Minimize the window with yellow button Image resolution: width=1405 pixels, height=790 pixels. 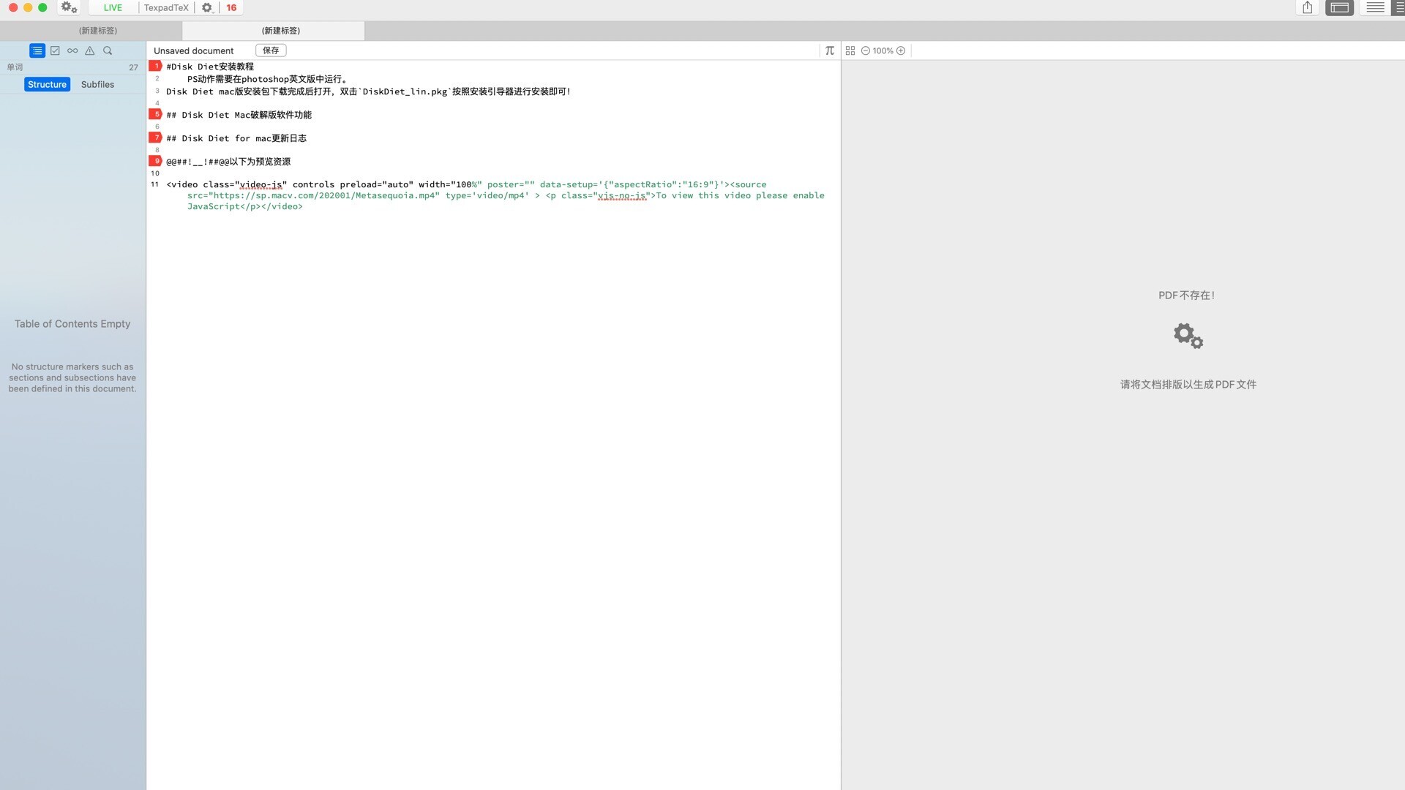28,7
